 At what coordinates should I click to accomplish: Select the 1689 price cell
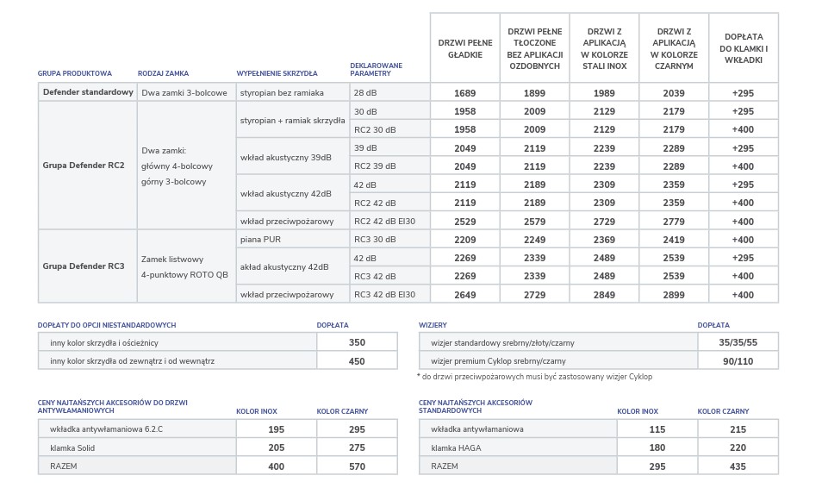(464, 92)
